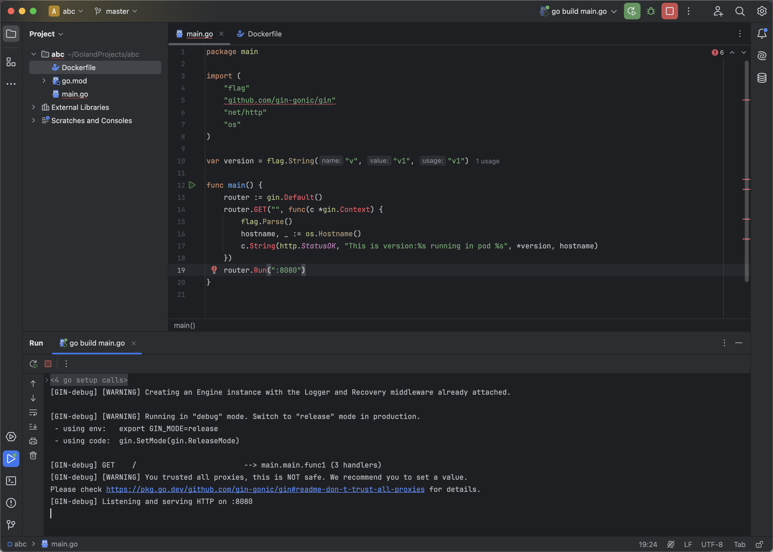Open more actions in Run toolbar
This screenshot has width=773, height=552.
66,364
